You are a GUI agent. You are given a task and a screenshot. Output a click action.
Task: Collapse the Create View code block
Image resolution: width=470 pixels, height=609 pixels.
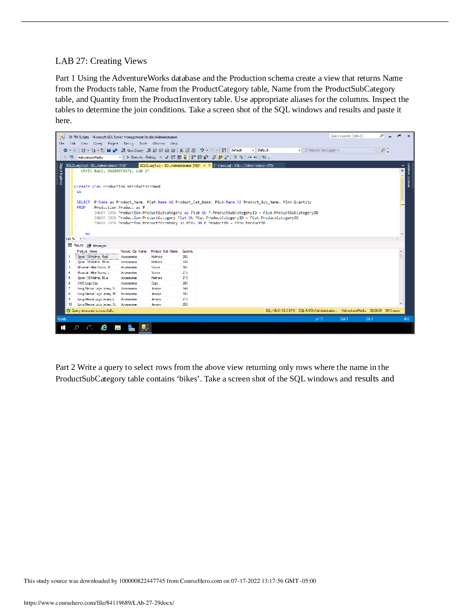(75, 186)
